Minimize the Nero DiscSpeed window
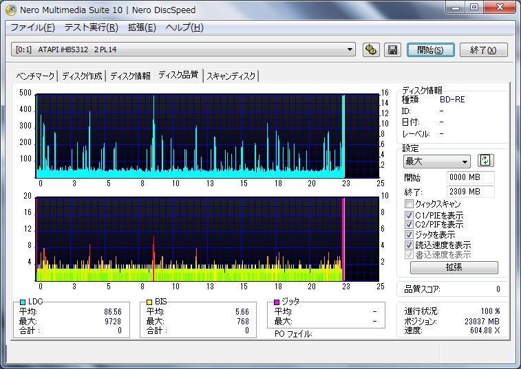 click(x=456, y=8)
